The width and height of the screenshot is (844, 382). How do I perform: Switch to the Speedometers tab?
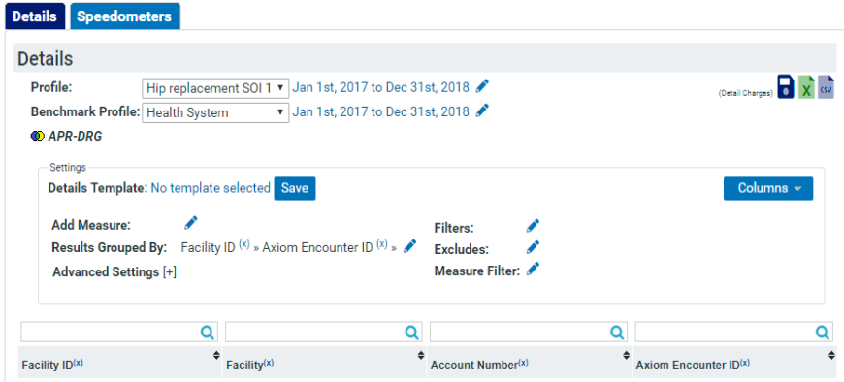pyautogui.click(x=124, y=16)
